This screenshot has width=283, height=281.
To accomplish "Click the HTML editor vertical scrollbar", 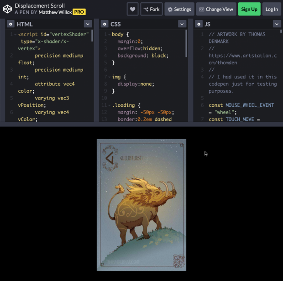I will 93,36.
